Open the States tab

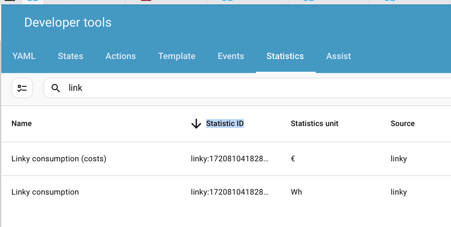point(70,56)
